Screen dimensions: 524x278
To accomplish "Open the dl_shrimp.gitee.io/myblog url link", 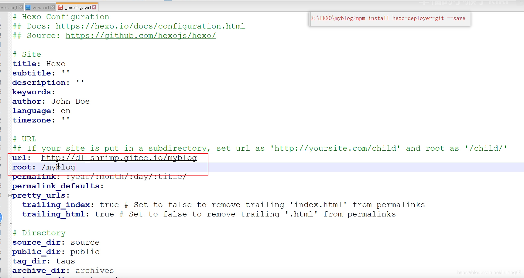I will (x=119, y=158).
